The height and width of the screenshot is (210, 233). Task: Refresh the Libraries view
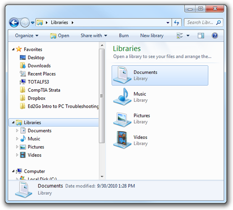click(x=177, y=22)
